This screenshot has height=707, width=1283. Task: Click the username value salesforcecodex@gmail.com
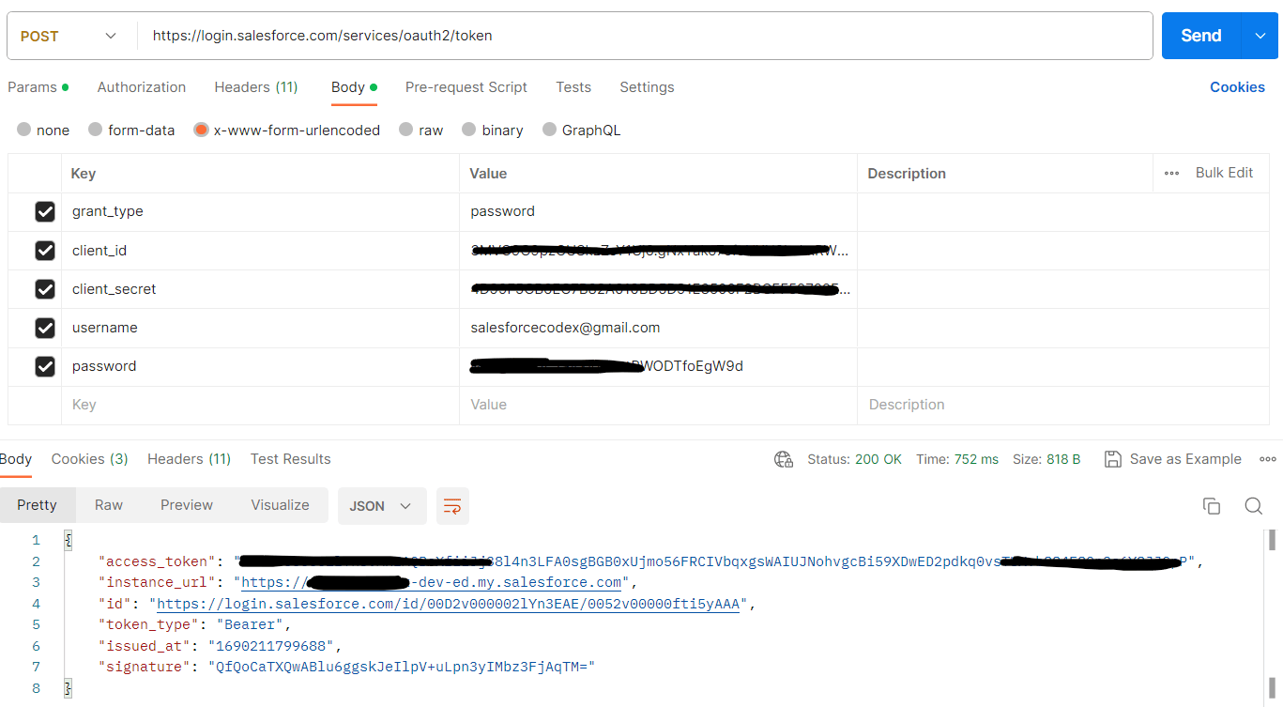[x=565, y=328]
